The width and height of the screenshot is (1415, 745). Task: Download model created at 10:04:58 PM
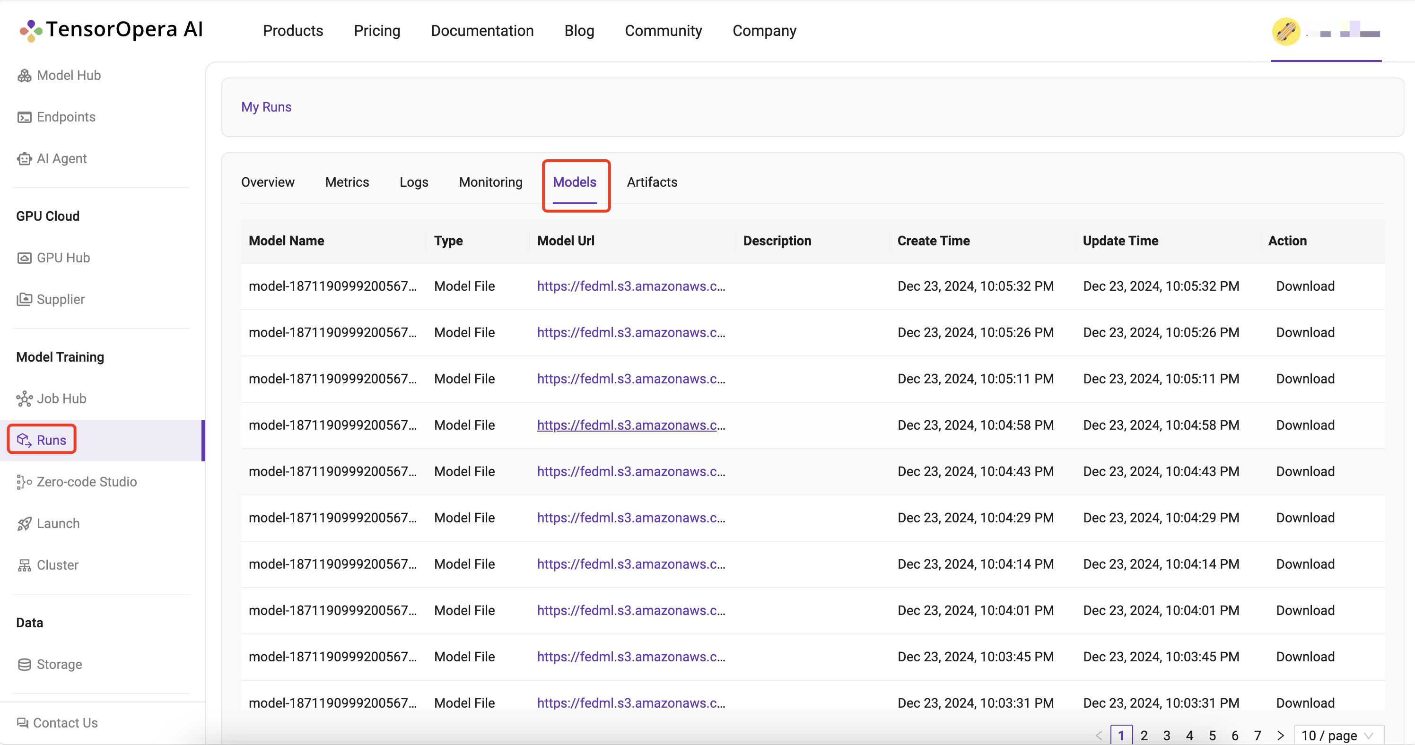1305,425
